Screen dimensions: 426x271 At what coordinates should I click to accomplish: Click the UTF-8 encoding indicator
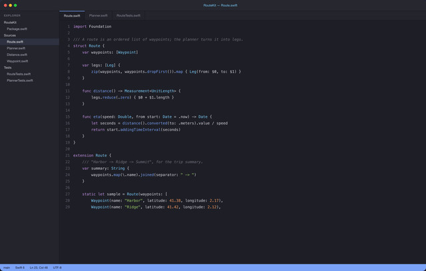[57, 268]
